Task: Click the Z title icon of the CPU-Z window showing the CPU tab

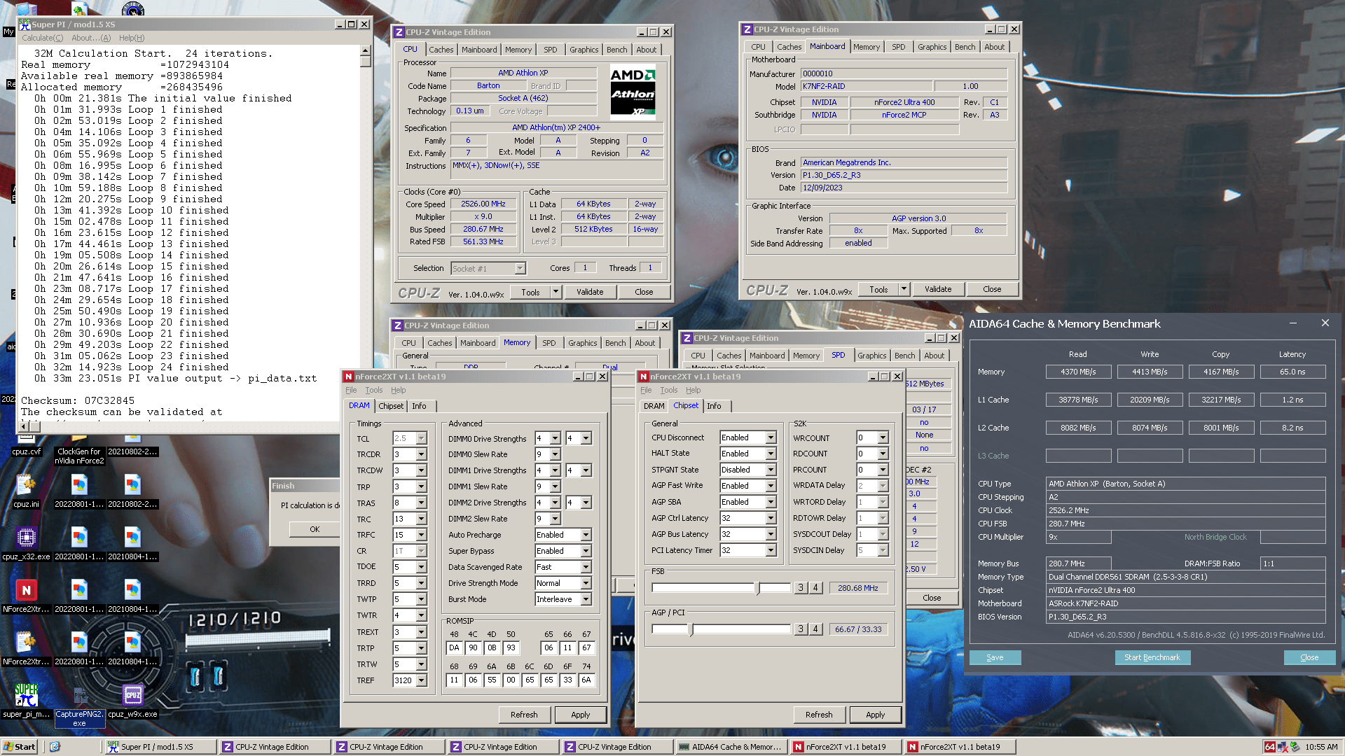Action: [x=399, y=32]
